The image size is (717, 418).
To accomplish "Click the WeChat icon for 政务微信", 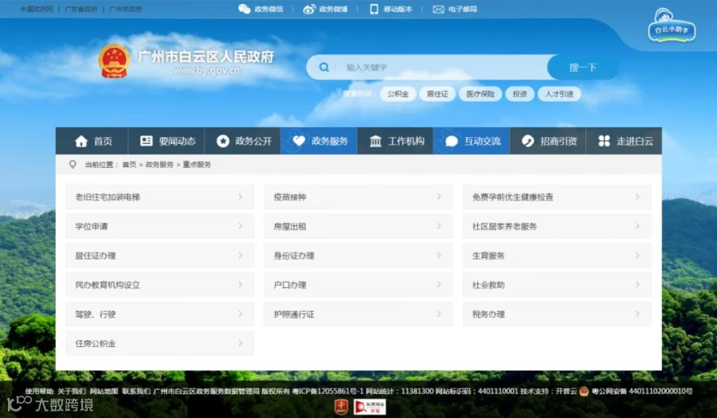I will 245,9.
